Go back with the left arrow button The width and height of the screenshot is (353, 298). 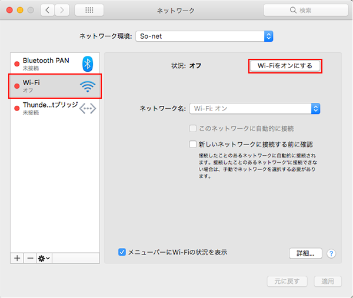click(x=48, y=11)
